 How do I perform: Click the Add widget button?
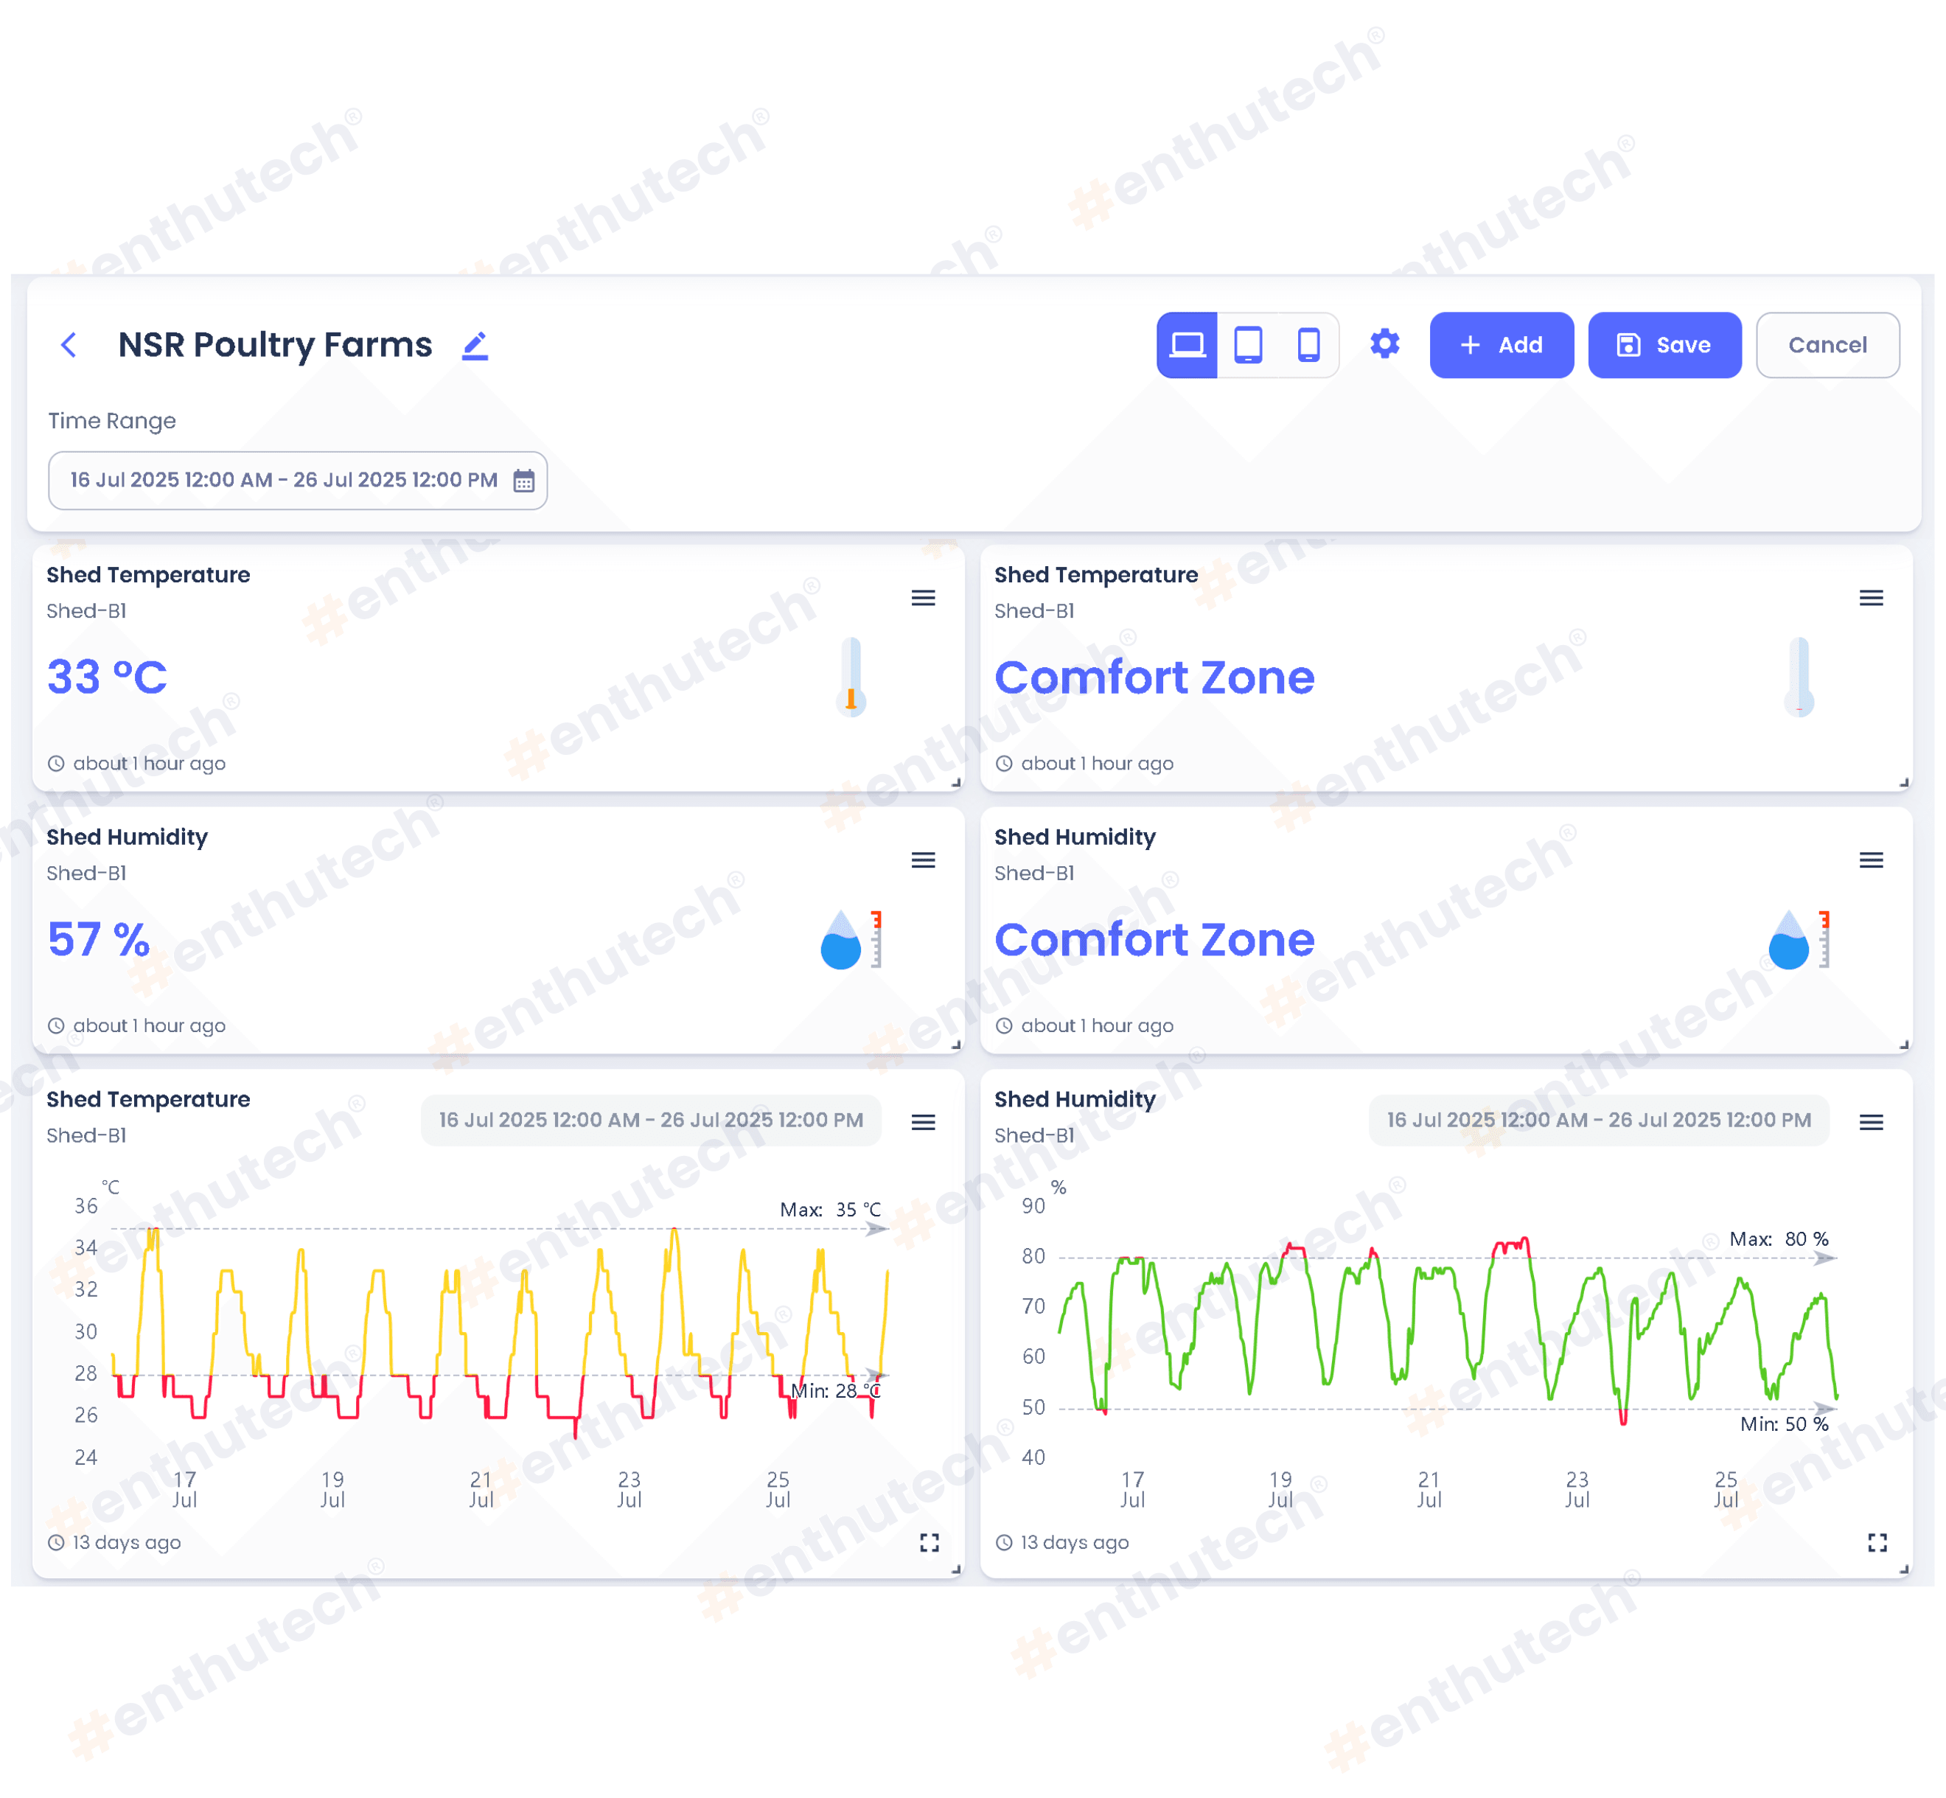1502,344
